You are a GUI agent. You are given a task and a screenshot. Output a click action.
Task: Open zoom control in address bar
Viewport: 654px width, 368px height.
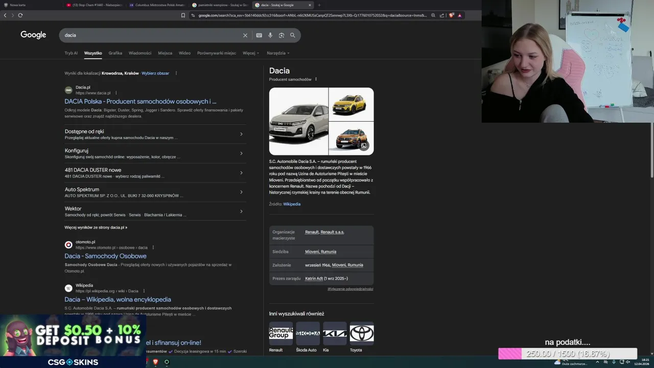[433, 15]
